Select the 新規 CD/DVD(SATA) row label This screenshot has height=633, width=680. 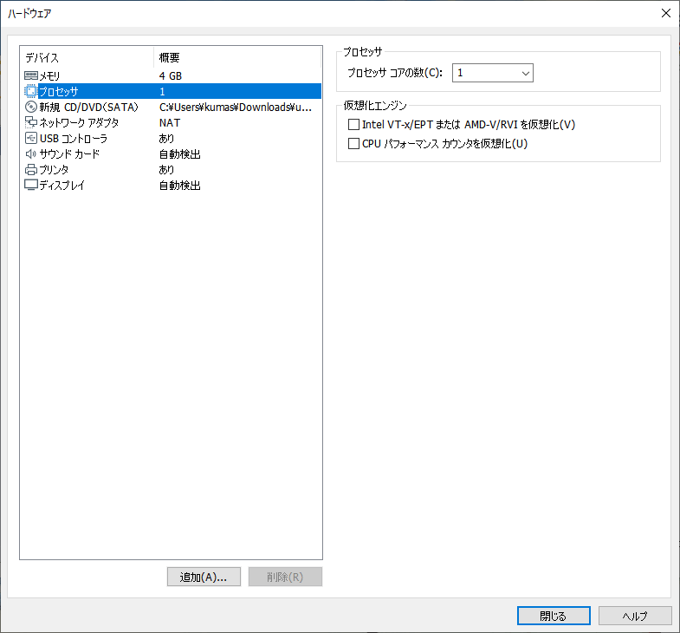[88, 108]
